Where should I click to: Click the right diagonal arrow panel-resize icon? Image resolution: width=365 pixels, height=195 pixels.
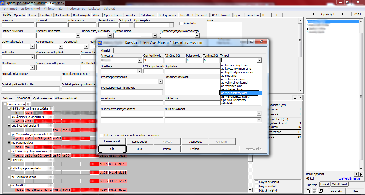pyautogui.click(x=300, y=98)
